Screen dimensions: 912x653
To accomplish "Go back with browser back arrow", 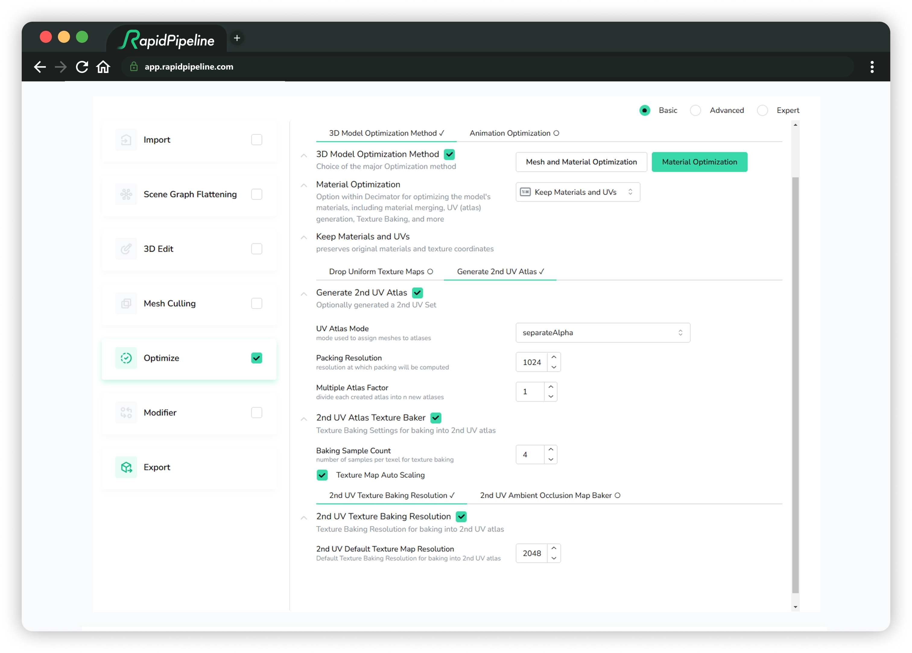I will click(40, 67).
